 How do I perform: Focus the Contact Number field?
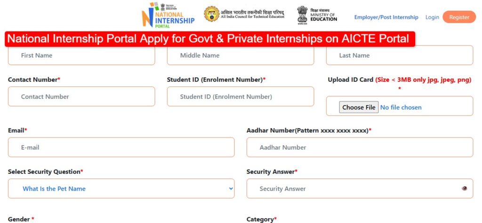pos(81,97)
